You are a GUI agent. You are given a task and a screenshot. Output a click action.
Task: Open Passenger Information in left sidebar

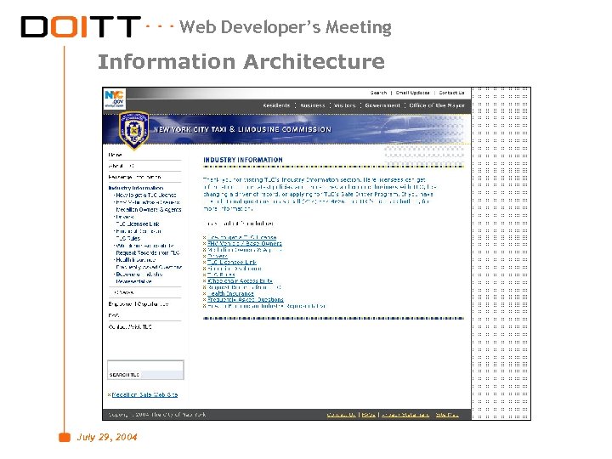point(134,177)
